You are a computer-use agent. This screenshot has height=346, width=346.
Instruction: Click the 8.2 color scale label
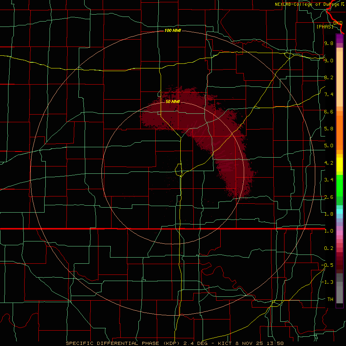[x=329, y=77]
